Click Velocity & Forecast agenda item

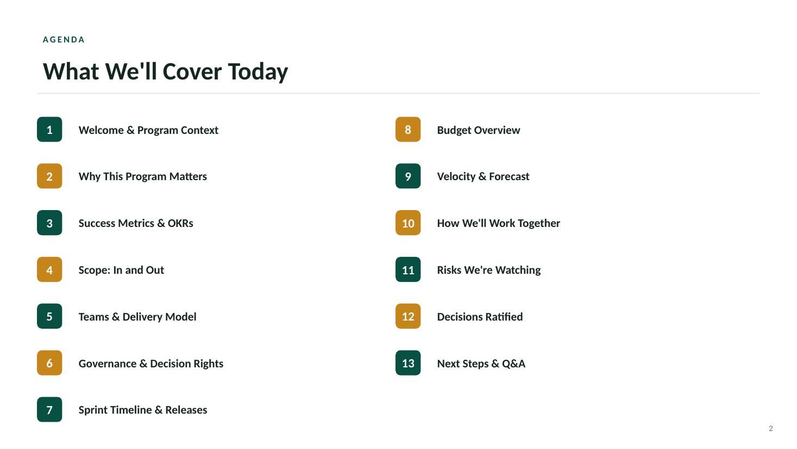click(483, 176)
